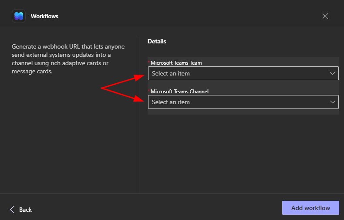Click the webhook URL description paragraph
This screenshot has width=344, height=220.
[x=68, y=59]
